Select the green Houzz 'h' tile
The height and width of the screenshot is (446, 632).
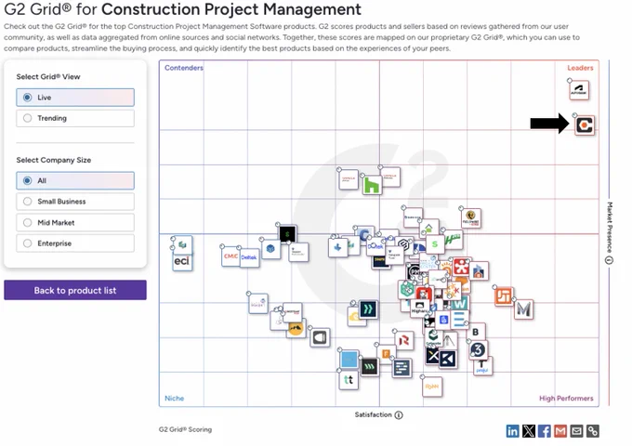point(372,185)
